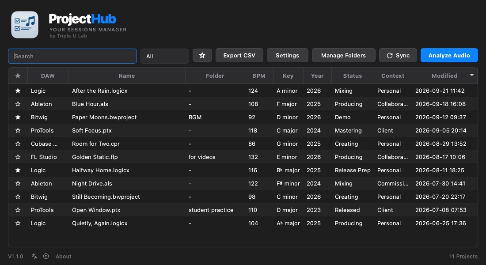Screen dimensions: 486x265
Task: Favorite the Blue Hour.als star
Action: (18, 104)
